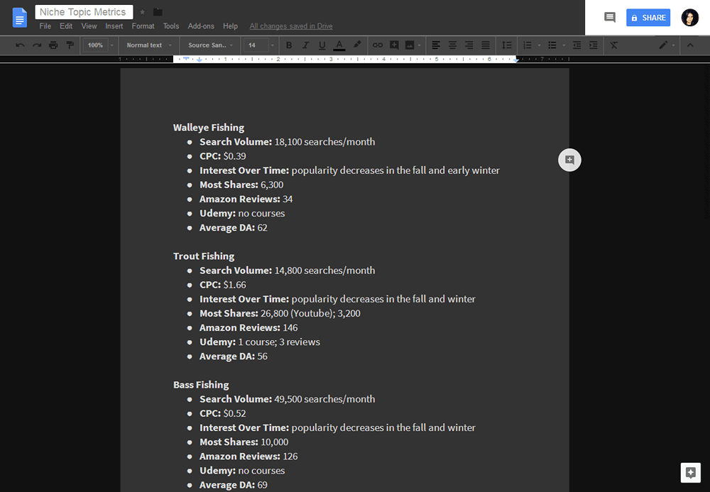The image size is (710, 492).
Task: Click the floating add-comment button at page margin
Action: [x=569, y=160]
